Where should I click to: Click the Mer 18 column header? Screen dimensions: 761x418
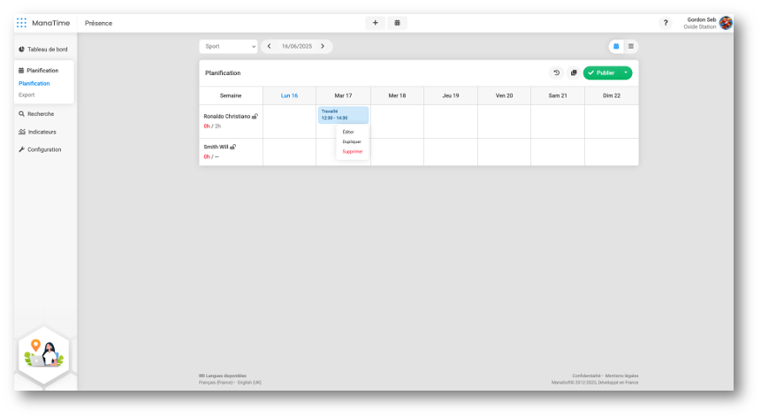click(397, 95)
